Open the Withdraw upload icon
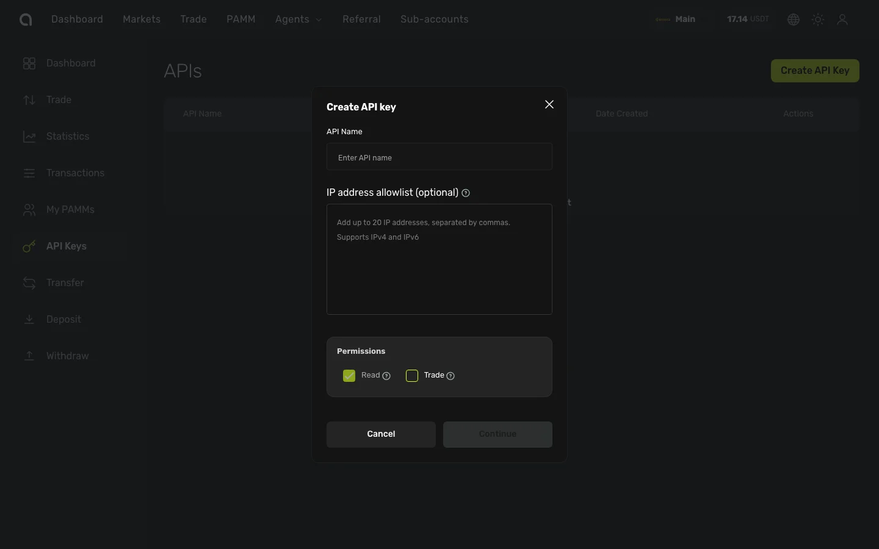This screenshot has height=549, width=879. coord(29,356)
